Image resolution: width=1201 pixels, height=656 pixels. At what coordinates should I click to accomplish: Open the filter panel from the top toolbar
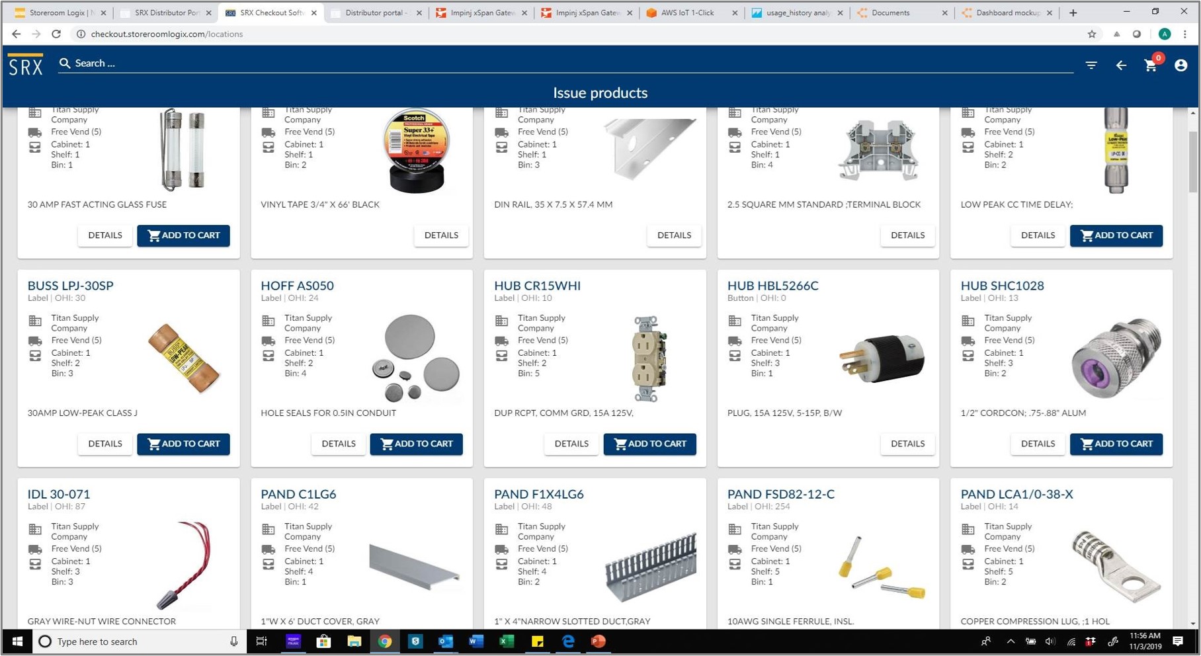1091,64
